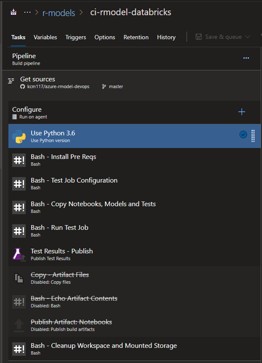Click the build pipeline icon in breadcrumb
The height and width of the screenshot is (363, 262).
coord(13,12)
